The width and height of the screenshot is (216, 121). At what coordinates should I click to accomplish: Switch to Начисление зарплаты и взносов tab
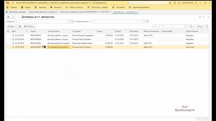pos(42,12)
